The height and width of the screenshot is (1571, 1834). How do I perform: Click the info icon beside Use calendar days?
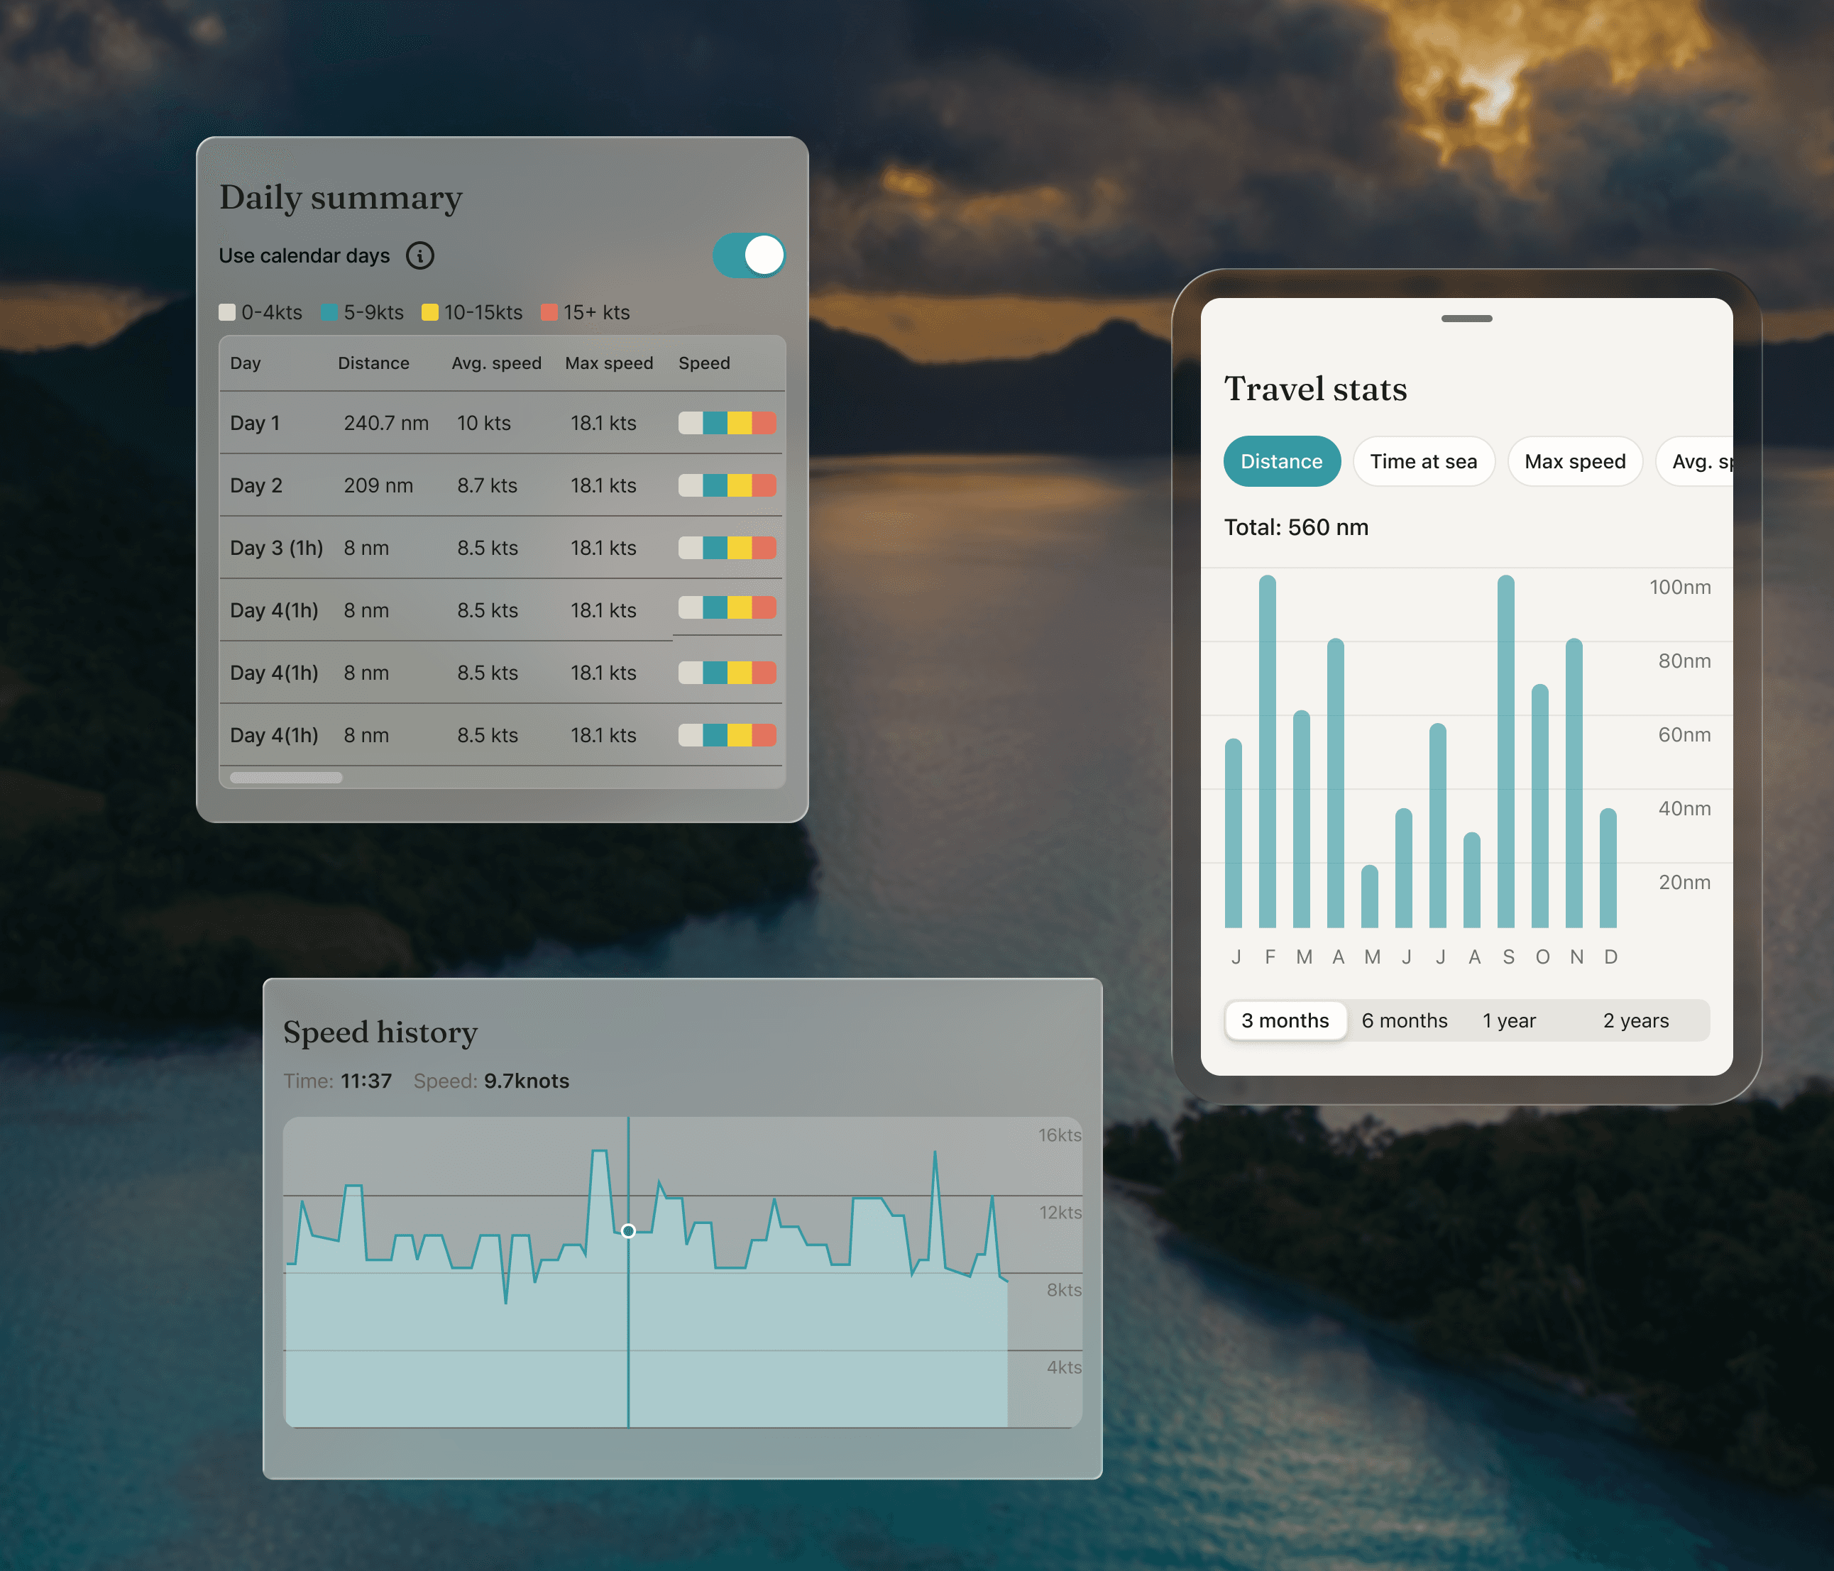coord(419,255)
